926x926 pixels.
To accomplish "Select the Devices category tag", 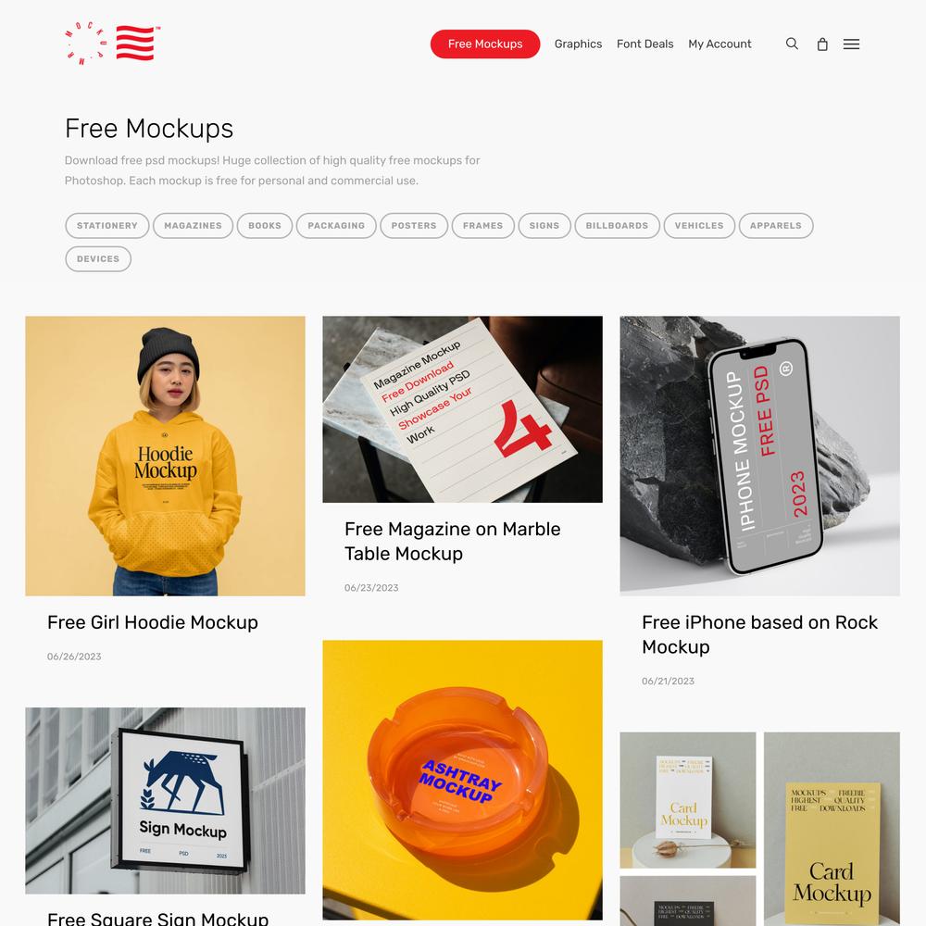I will [98, 258].
